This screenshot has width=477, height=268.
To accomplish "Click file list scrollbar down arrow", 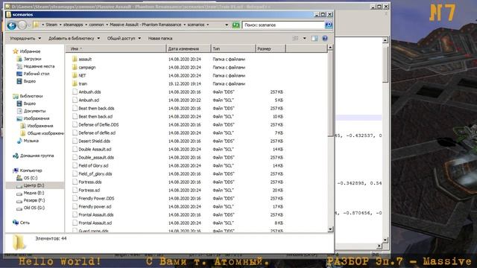I will pyautogui.click(x=330, y=229).
